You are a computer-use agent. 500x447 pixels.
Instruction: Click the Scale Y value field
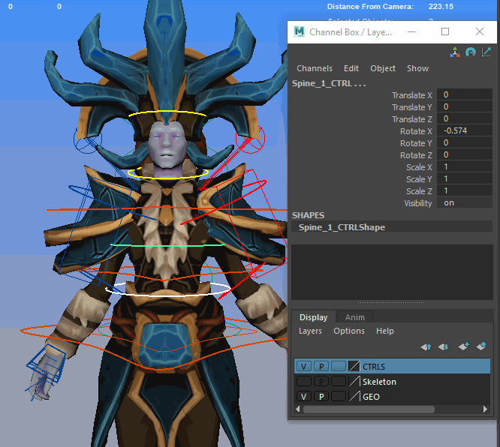(x=465, y=178)
